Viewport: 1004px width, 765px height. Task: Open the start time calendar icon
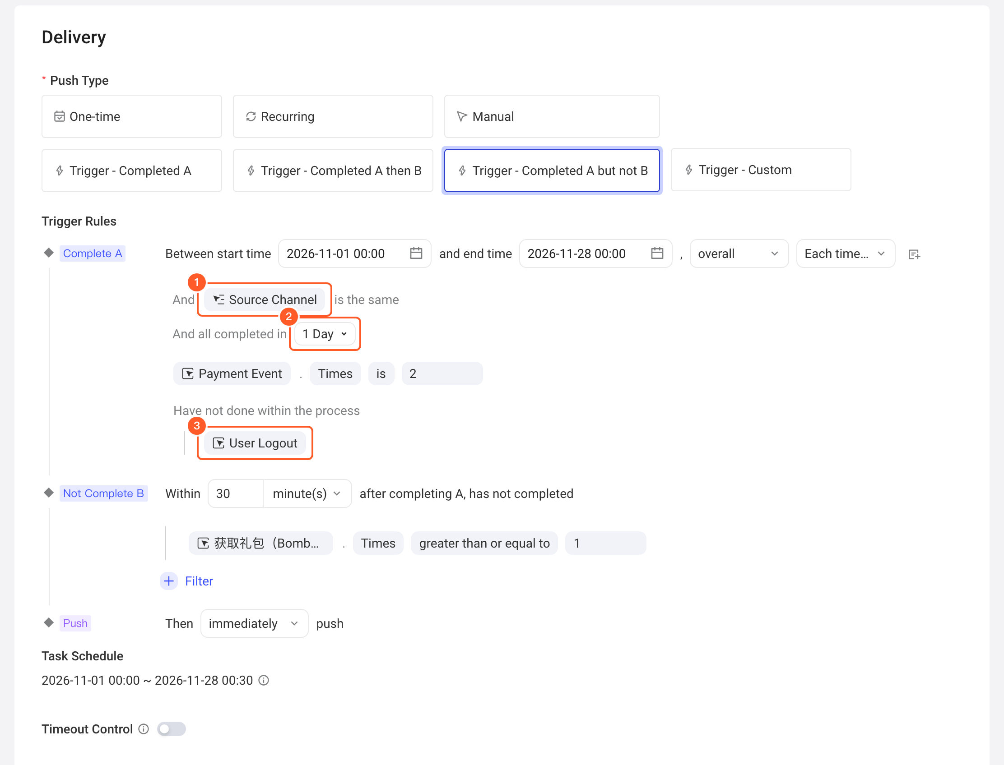[416, 253]
